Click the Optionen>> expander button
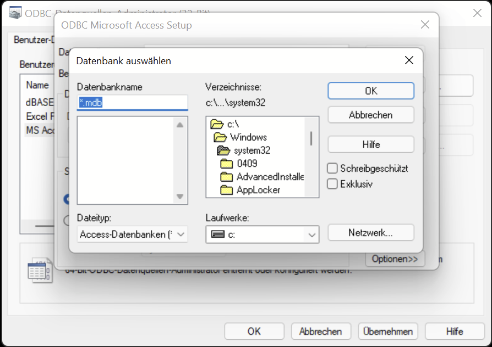This screenshot has width=492, height=347. pyautogui.click(x=395, y=259)
